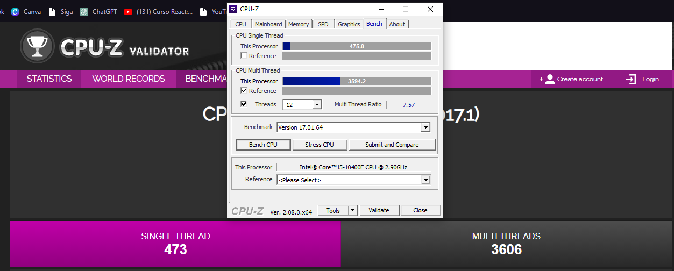Toggle the Multi Thread Reference checkbox
The width and height of the screenshot is (674, 271).
244,91
